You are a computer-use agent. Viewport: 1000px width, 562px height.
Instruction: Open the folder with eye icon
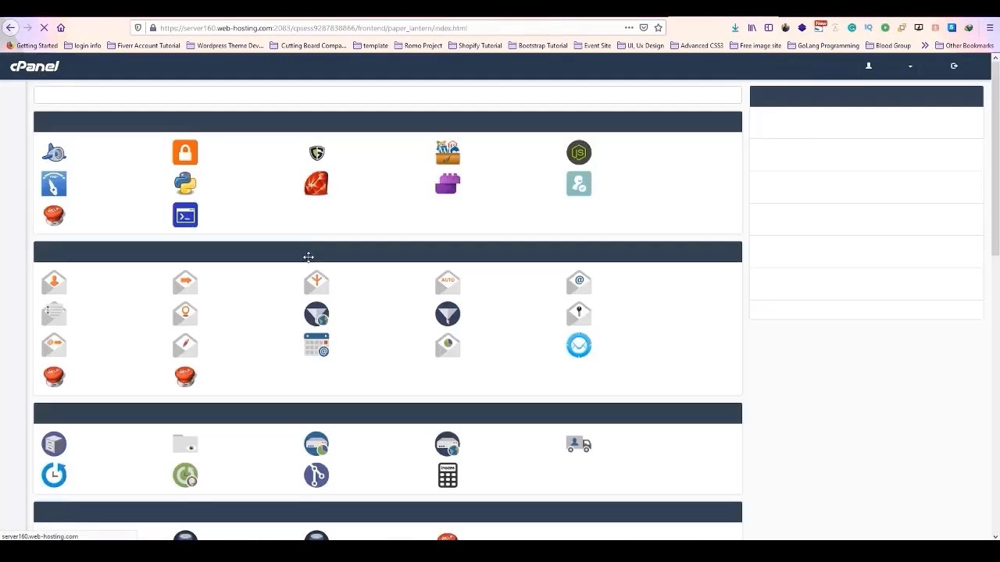pos(185,444)
